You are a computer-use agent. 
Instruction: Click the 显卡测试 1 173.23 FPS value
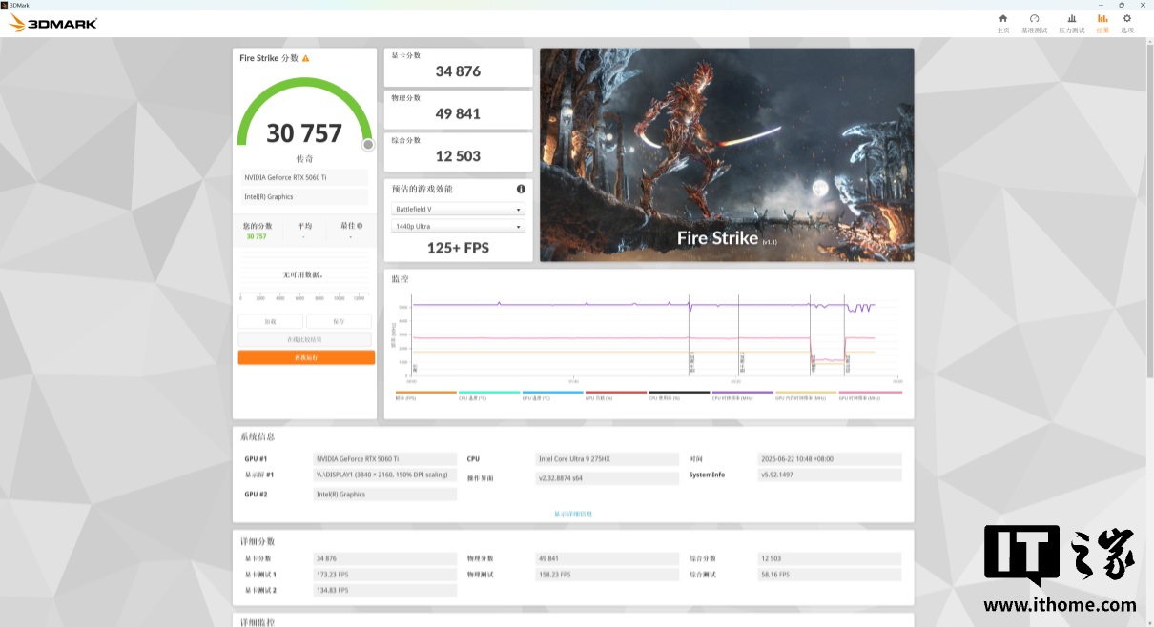pyautogui.click(x=385, y=575)
